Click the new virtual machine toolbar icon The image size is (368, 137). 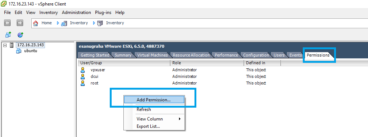click(8, 35)
